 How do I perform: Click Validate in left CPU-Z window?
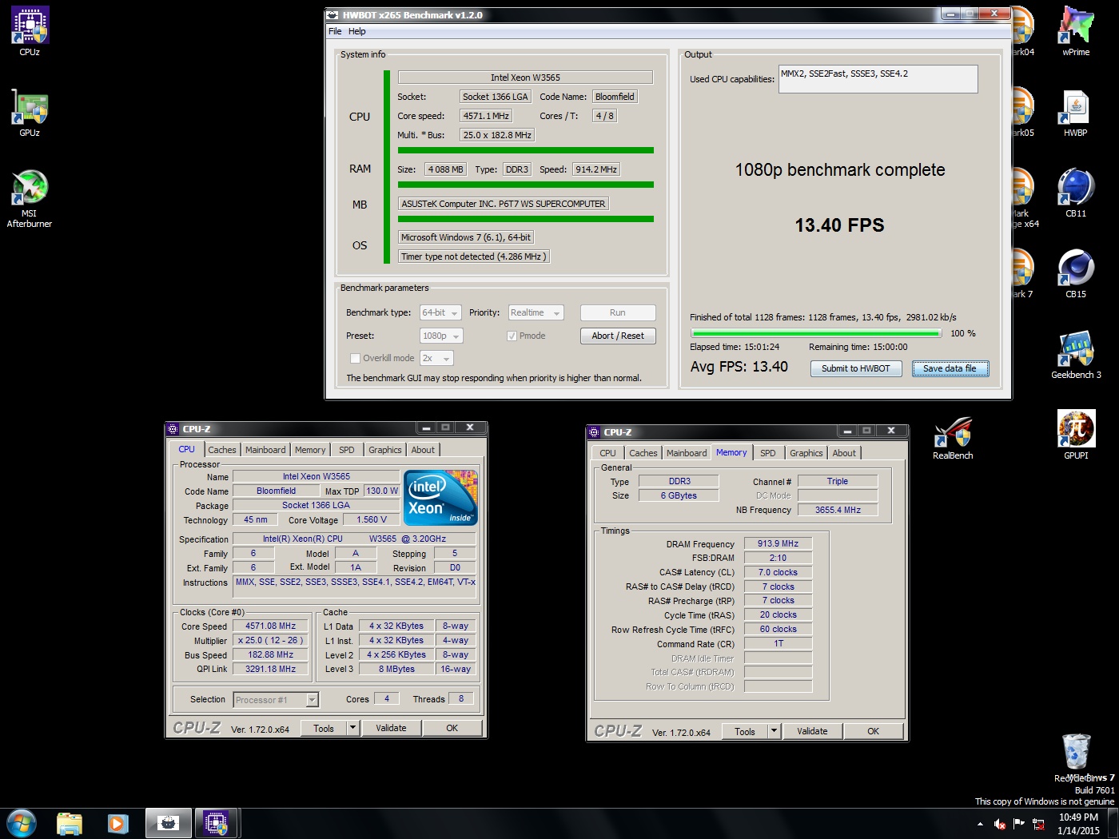point(391,728)
